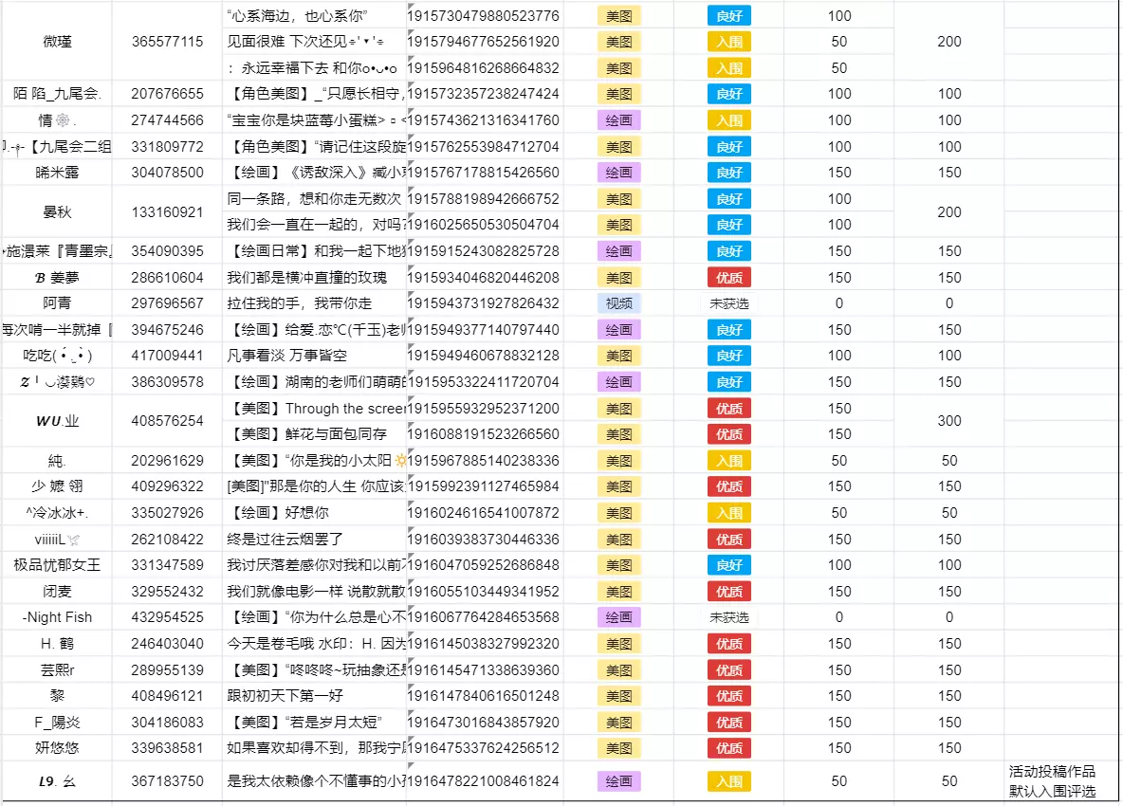This screenshot has width=1123, height=806.
Task: Click the ID cell 365577115
Action: pos(167,42)
